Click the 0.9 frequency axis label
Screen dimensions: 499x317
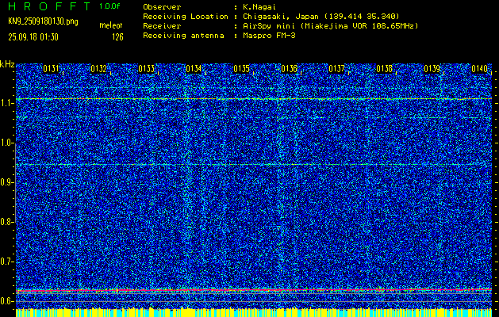pos(6,182)
